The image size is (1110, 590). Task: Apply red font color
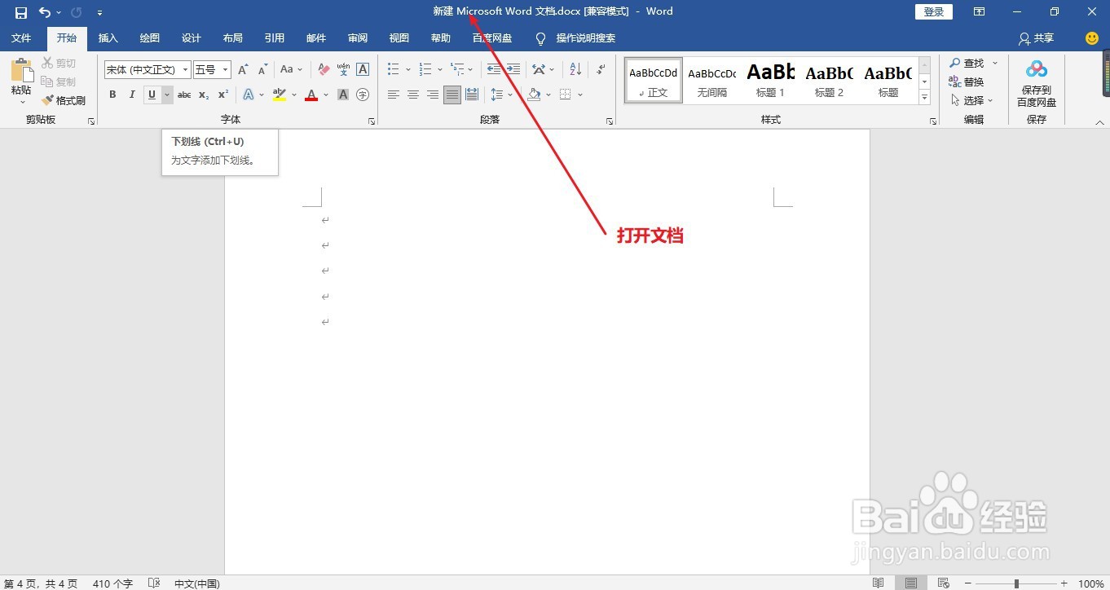311,95
